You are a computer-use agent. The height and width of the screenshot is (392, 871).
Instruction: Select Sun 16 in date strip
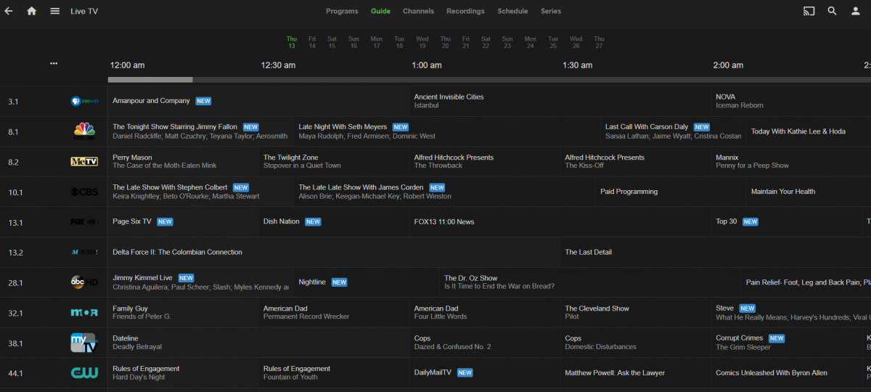(353, 42)
